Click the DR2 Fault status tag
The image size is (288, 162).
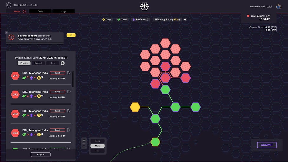(x=57, y=91)
